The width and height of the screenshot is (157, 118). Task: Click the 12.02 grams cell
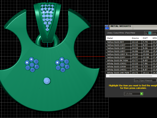(x=136, y=67)
